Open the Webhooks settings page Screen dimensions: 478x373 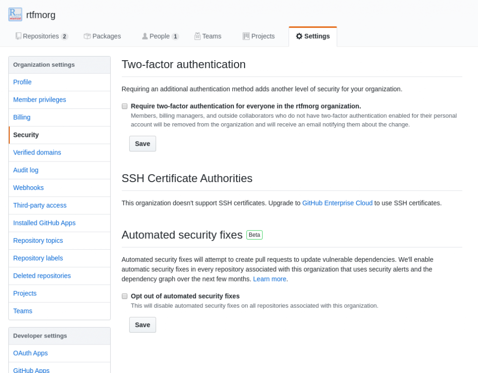[x=28, y=187]
